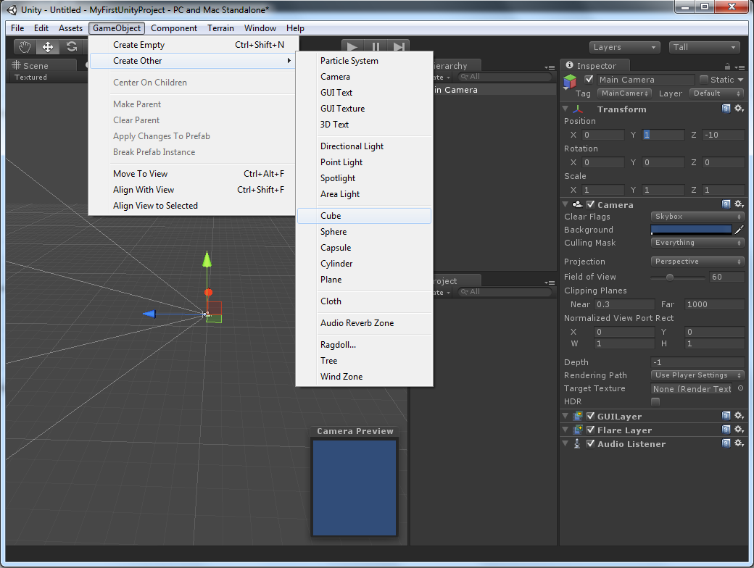The width and height of the screenshot is (754, 568).
Task: Select the Move (translate) tool
Action: pos(48,46)
